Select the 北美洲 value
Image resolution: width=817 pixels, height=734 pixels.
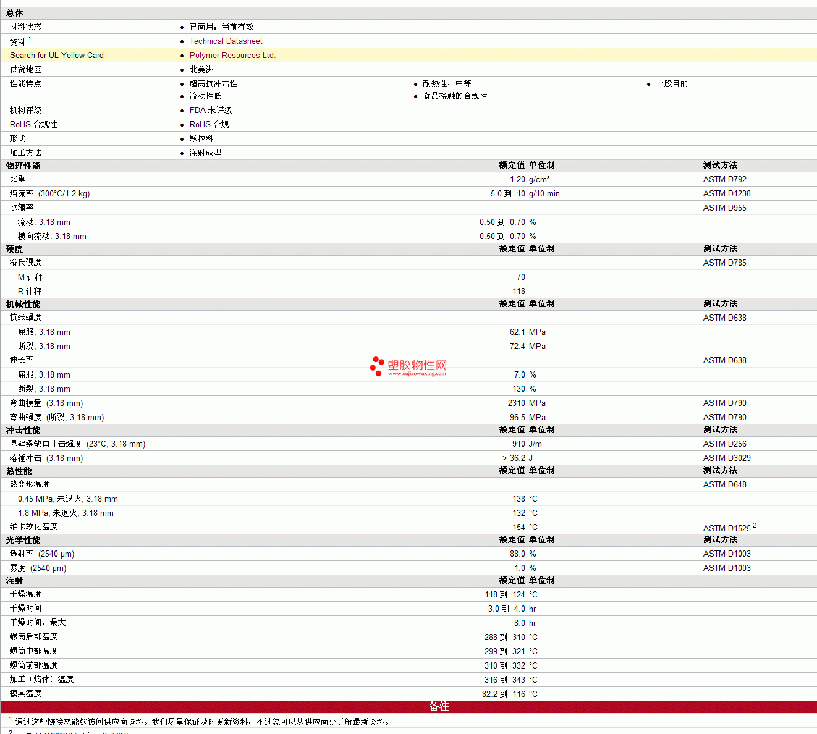click(x=201, y=69)
